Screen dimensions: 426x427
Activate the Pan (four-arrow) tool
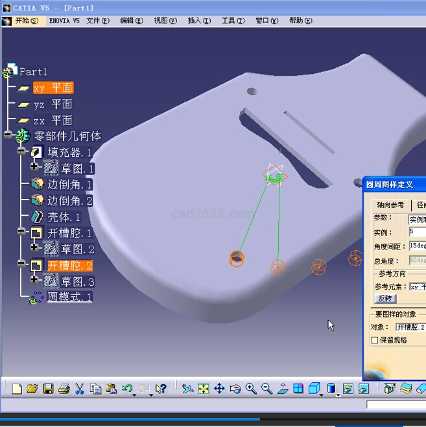[219, 389]
